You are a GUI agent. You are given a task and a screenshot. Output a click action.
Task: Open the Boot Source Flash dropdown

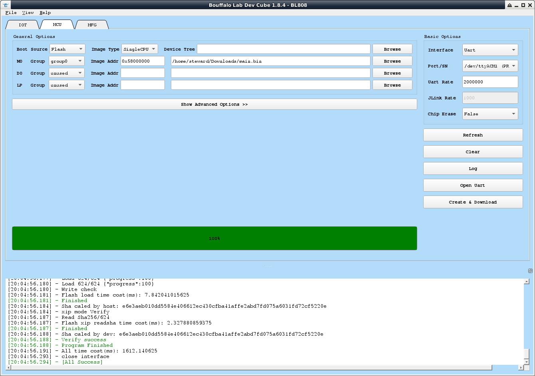tap(67, 49)
